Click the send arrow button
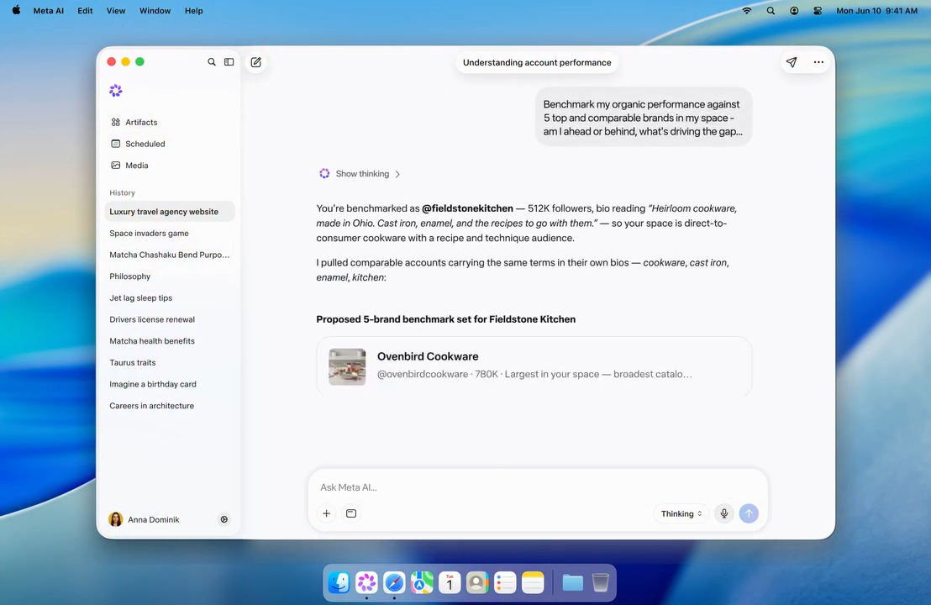 pyautogui.click(x=750, y=513)
